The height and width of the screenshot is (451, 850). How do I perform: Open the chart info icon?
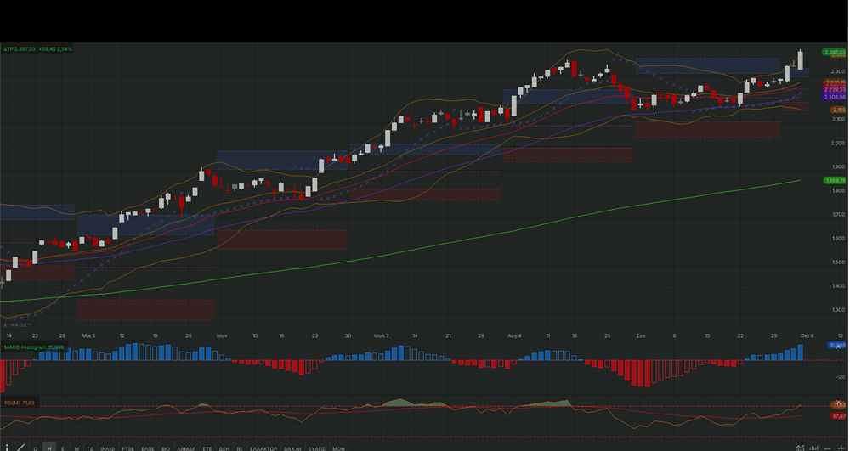point(7,448)
